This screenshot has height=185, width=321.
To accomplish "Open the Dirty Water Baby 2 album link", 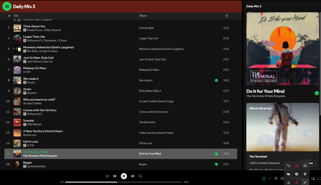I will tap(150, 91).
